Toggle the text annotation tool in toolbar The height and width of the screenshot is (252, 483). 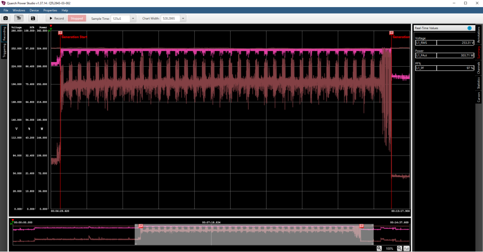[19, 18]
